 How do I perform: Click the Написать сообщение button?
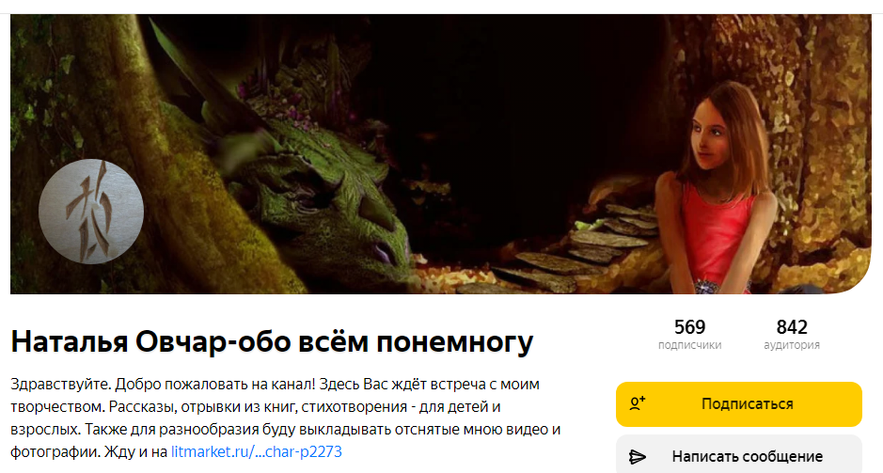[x=739, y=455]
